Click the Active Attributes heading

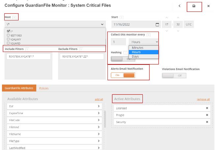point(127,99)
